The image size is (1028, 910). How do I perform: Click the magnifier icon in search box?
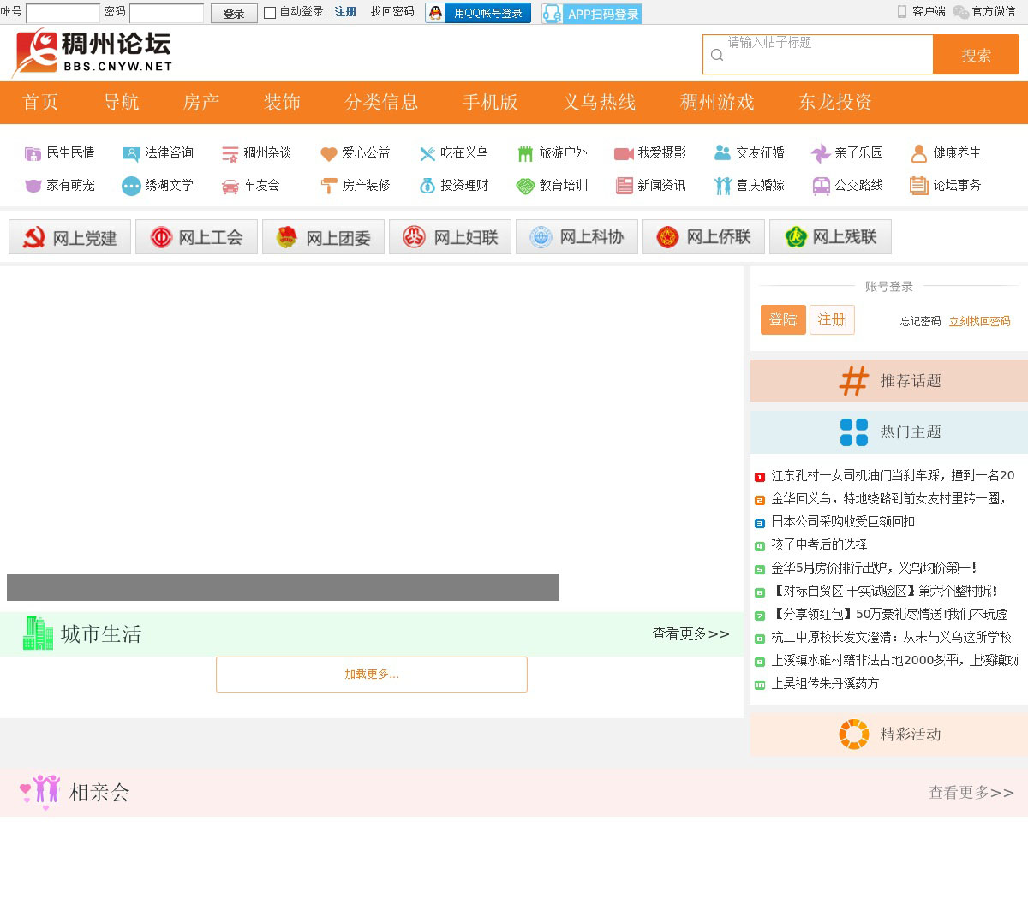click(x=717, y=55)
